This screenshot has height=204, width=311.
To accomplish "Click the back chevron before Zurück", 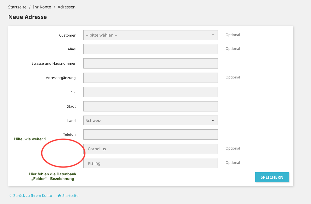I will tap(10, 196).
